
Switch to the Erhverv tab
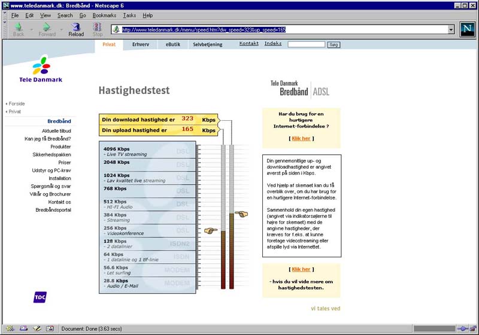pos(141,44)
